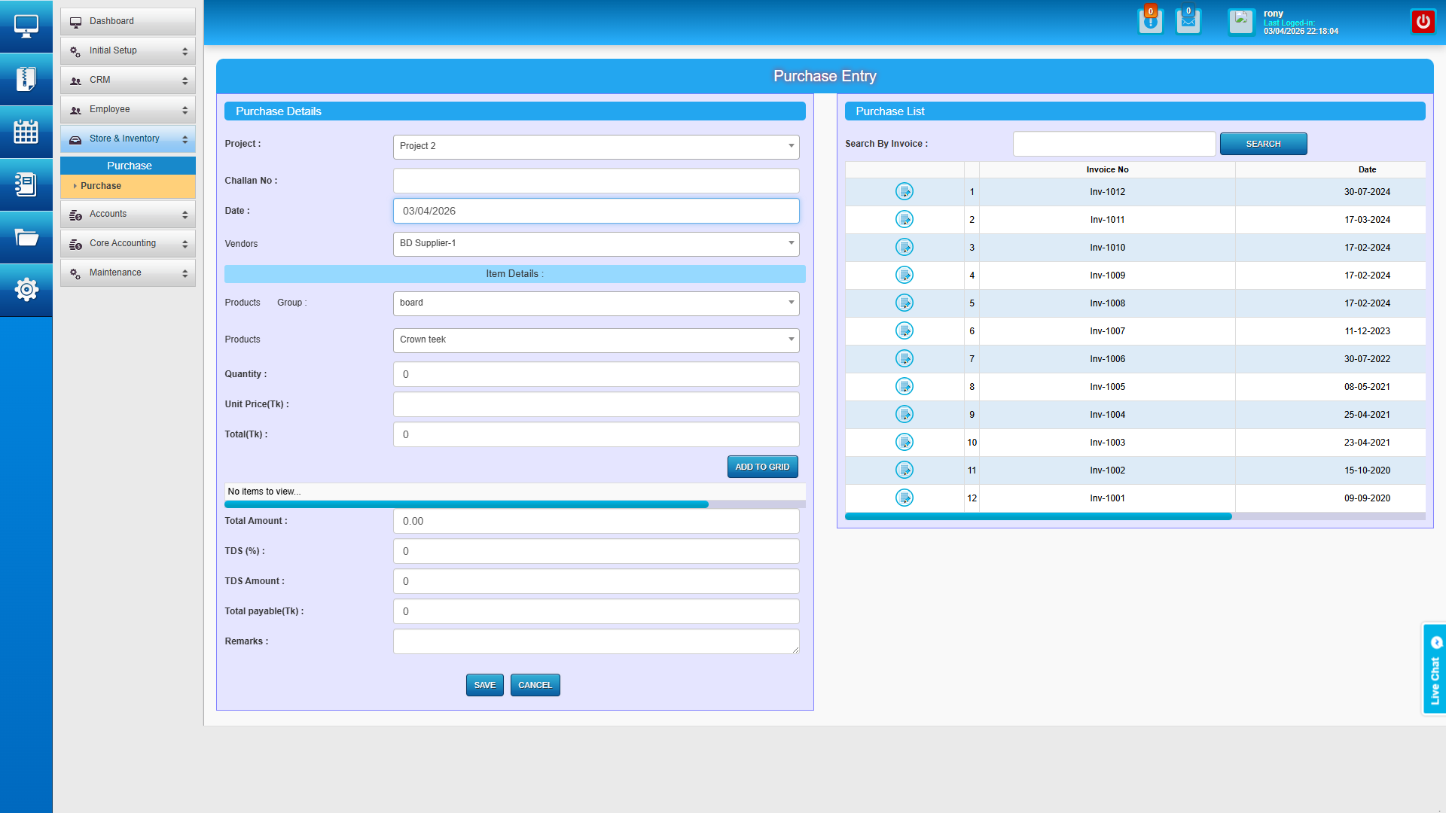Click the red power logout icon
The image size is (1446, 813).
pos(1423,21)
